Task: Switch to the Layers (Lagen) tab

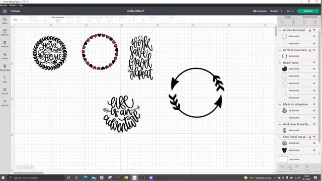Action: point(288,17)
